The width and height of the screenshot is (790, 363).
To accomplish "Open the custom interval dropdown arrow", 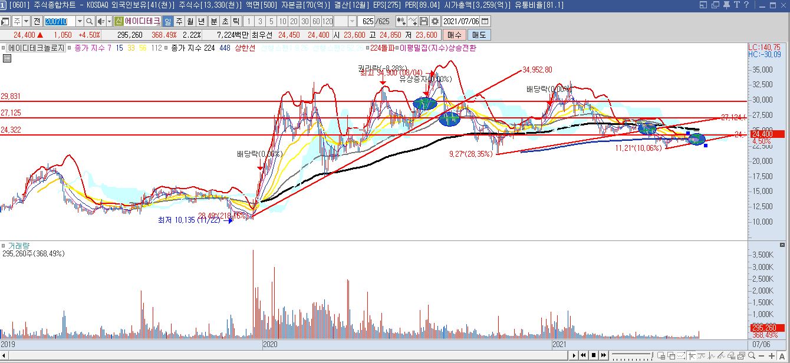I will tap(352, 21).
